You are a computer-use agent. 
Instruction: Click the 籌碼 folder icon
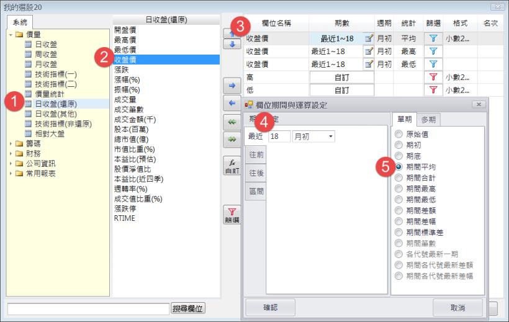coord(19,143)
